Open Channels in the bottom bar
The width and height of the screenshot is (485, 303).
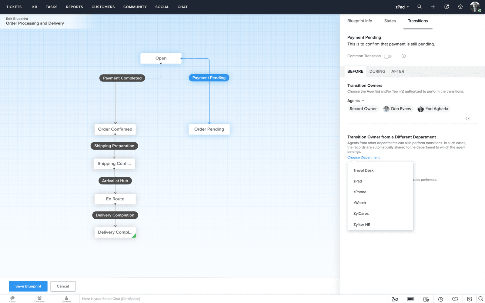point(39,299)
